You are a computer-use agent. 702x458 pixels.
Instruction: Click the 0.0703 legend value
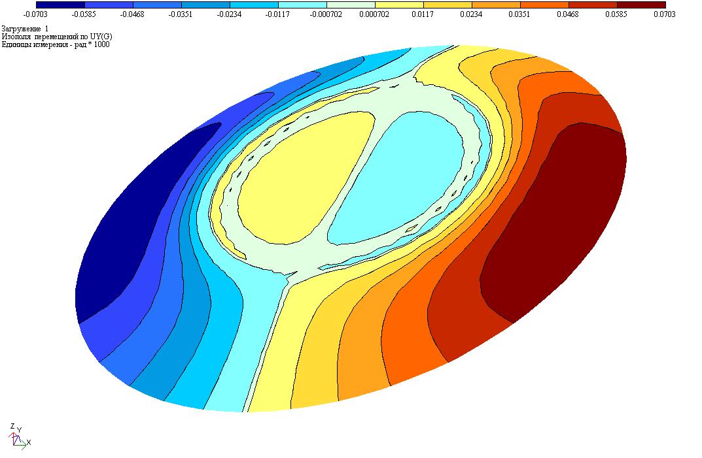pyautogui.click(x=665, y=14)
